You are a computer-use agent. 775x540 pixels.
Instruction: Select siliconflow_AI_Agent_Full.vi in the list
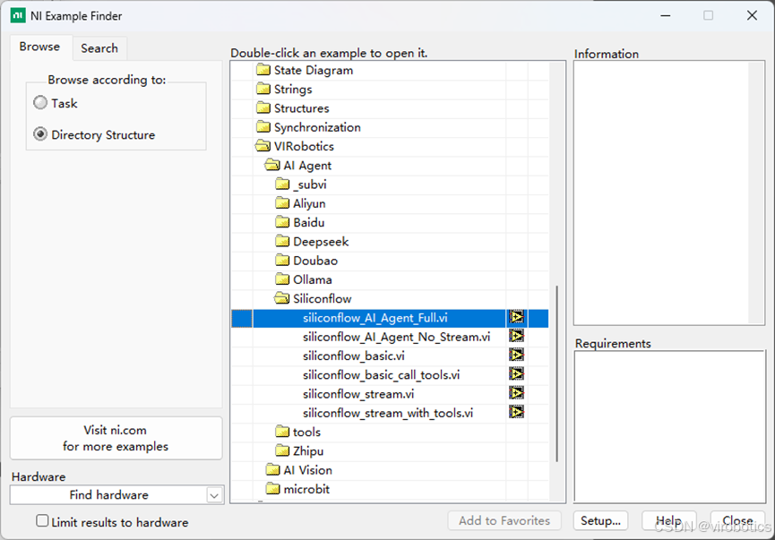pos(375,318)
